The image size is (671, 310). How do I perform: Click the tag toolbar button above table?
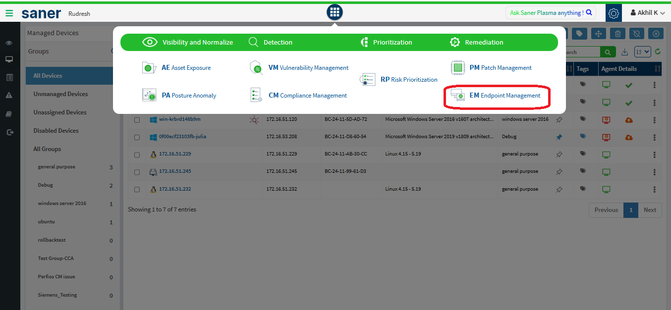(579, 33)
